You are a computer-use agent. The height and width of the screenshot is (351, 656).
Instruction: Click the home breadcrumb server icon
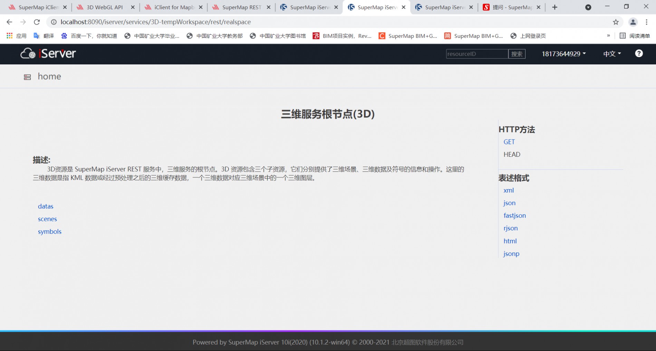pyautogui.click(x=27, y=77)
